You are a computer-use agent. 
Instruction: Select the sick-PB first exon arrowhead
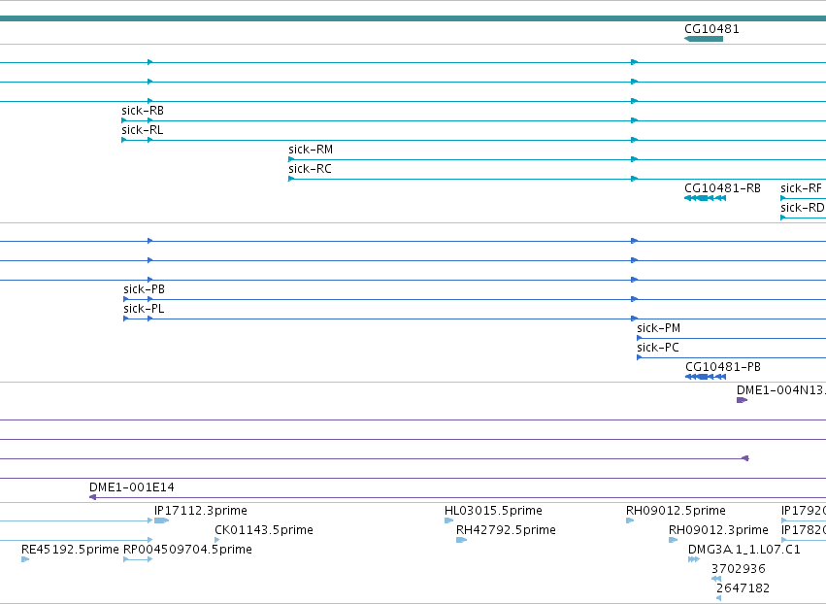[126, 299]
